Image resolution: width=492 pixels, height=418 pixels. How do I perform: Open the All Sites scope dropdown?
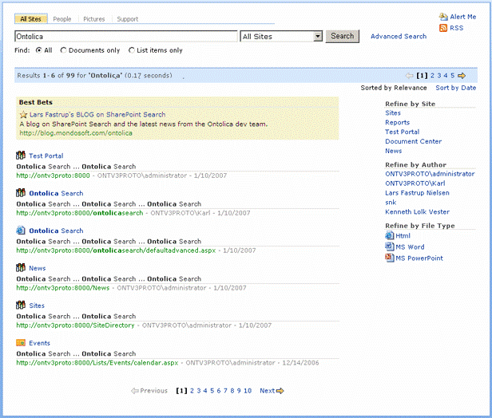281,37
